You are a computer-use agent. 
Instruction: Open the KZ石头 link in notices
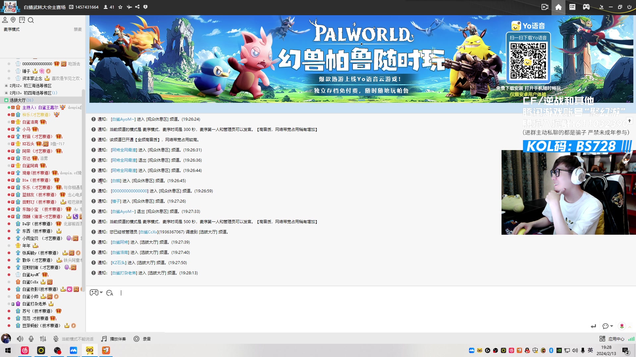click(119, 263)
